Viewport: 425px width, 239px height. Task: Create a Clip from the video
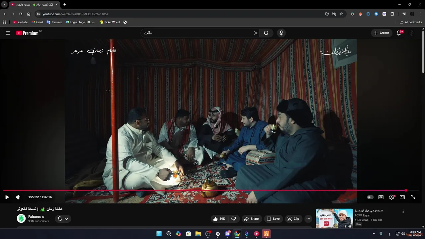point(293,219)
